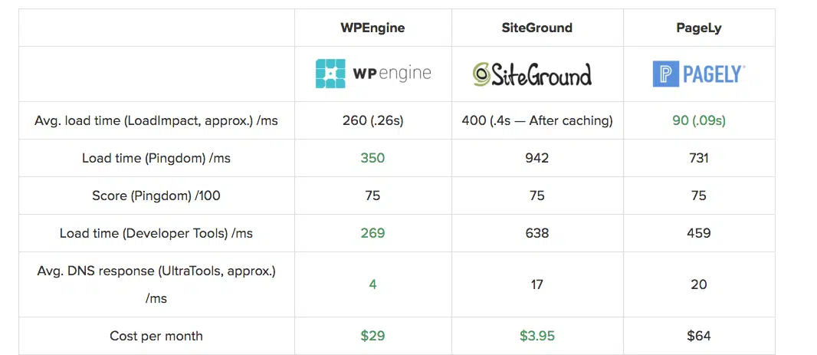Click the PageLy column header text
Screen dimensions: 817x355
tap(698, 28)
